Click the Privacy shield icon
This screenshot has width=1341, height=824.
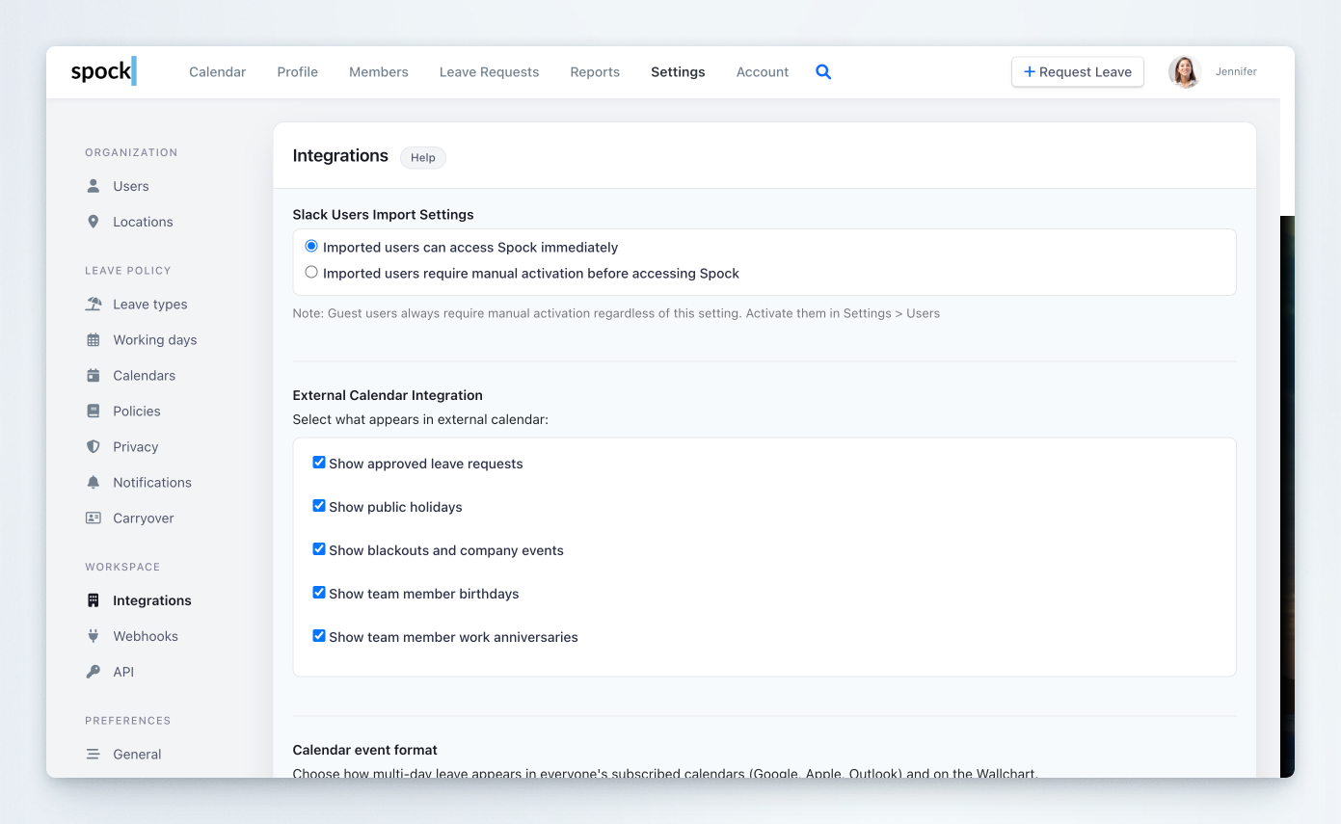coord(94,447)
